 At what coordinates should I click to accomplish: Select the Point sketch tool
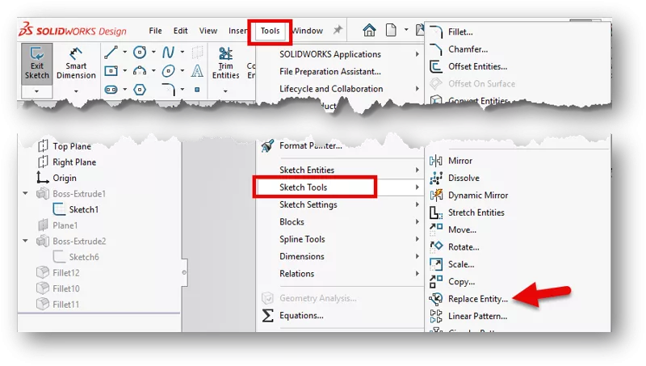coord(197,90)
